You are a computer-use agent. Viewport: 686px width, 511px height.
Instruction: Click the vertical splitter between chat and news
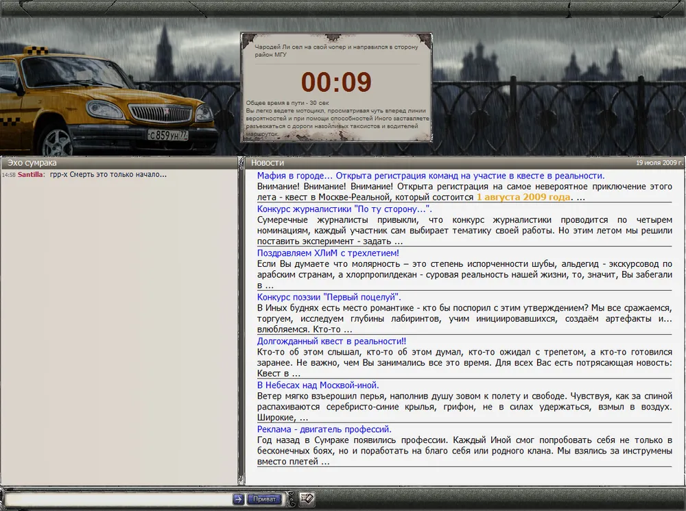[241, 322]
